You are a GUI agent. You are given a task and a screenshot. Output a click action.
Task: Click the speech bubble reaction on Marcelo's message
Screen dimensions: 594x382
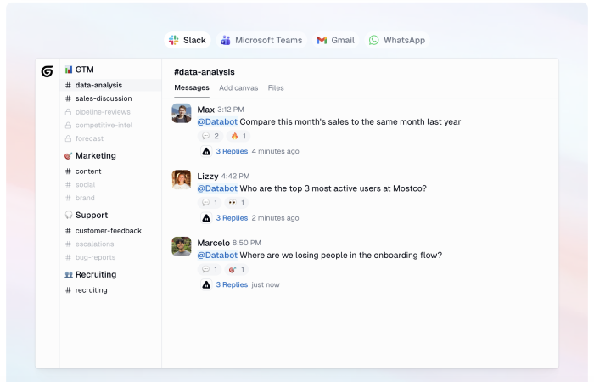tap(210, 269)
